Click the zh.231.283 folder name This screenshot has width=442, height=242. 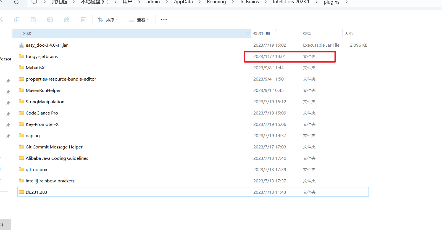[x=36, y=192]
